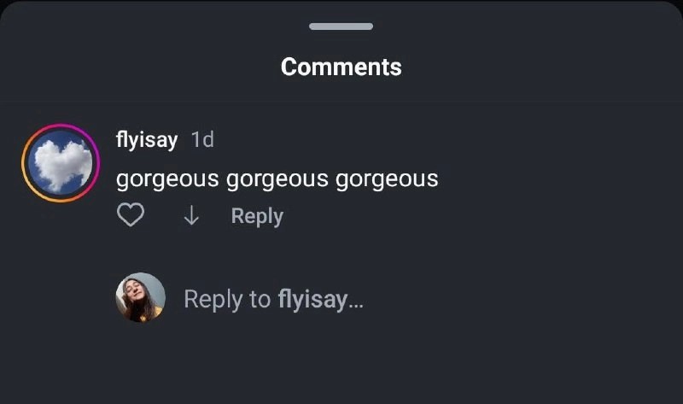Click the Reply button under the comment

click(257, 216)
